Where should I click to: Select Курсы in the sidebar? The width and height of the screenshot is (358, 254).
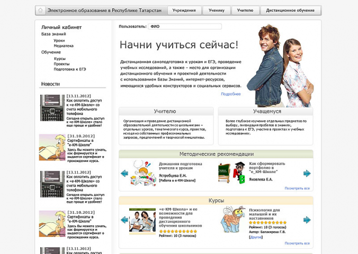[x=60, y=59]
